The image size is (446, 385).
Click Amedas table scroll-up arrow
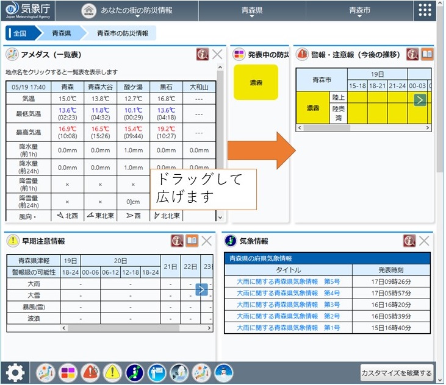[x=220, y=67]
